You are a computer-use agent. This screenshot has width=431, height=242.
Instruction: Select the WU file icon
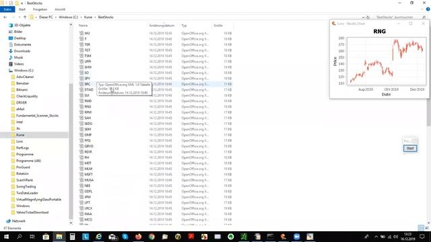81,33
